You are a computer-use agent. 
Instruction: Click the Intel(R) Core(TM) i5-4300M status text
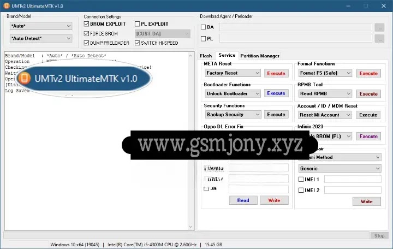[152, 245]
